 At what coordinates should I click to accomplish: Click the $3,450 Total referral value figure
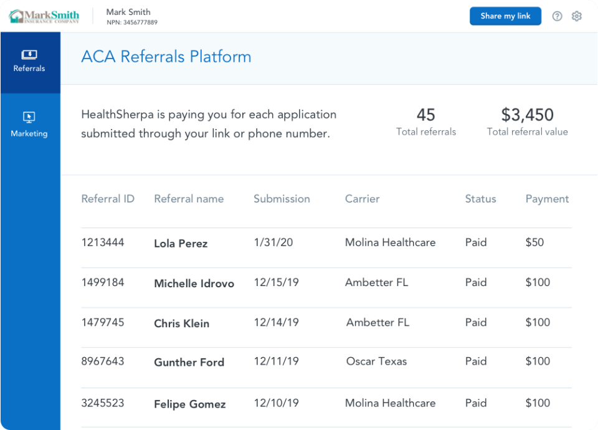pyautogui.click(x=528, y=121)
